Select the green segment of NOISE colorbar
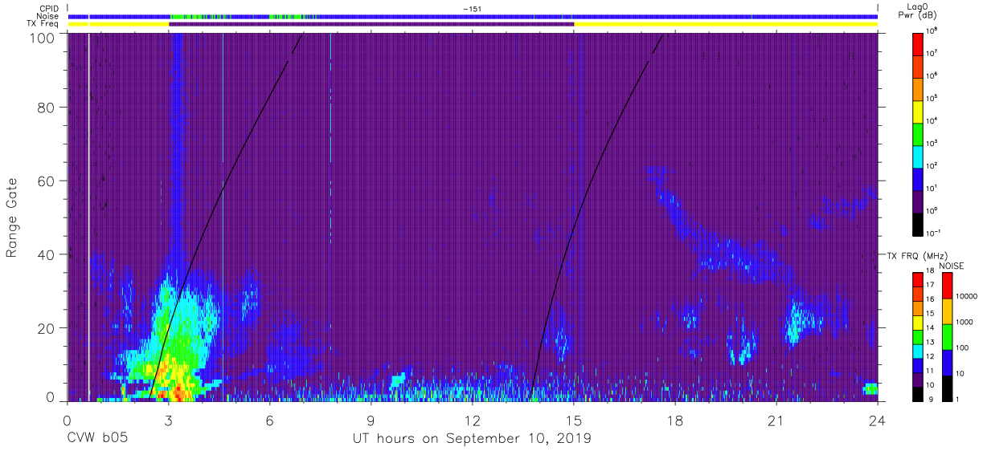 pyautogui.click(x=948, y=336)
